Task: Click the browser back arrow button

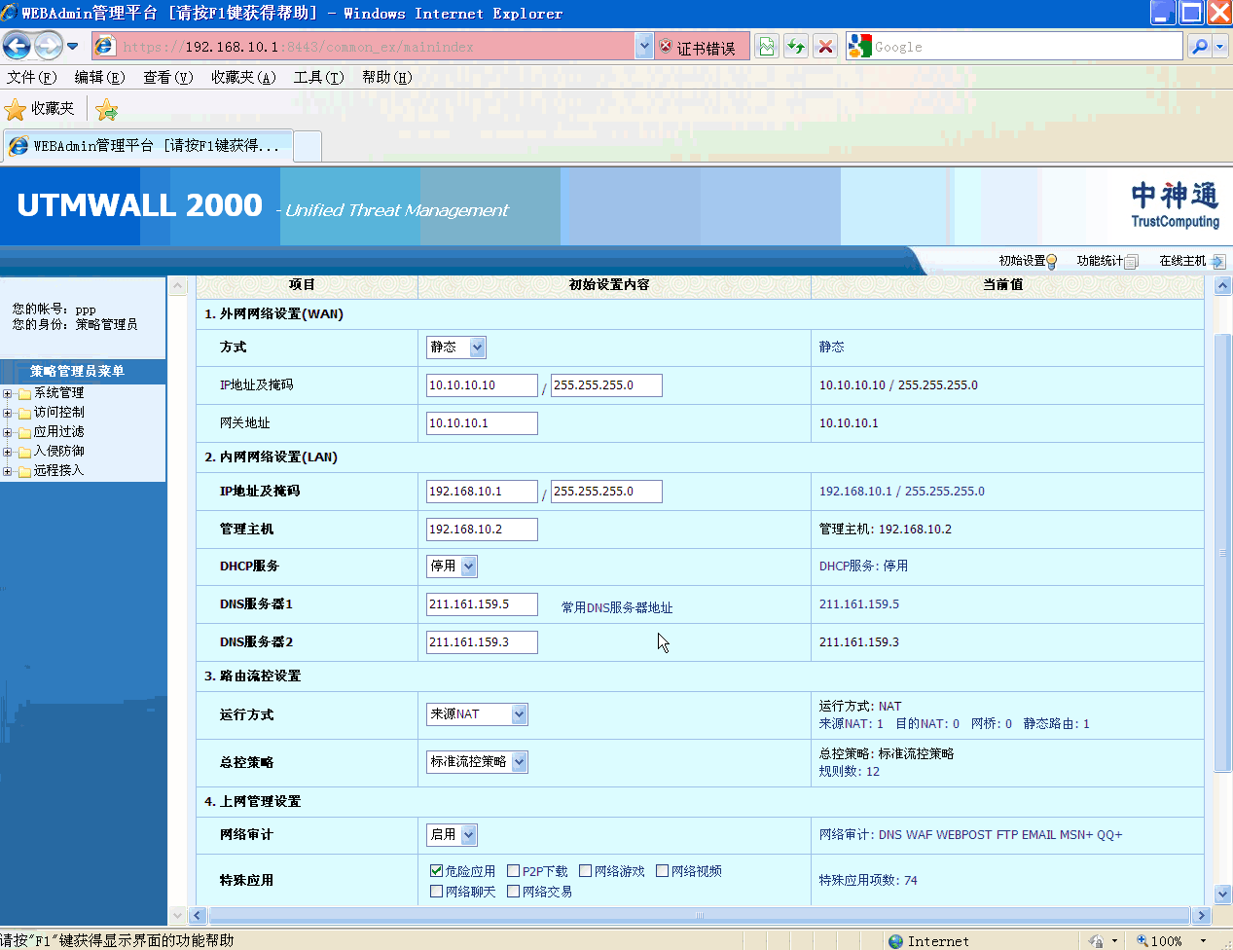Action: 17,46
